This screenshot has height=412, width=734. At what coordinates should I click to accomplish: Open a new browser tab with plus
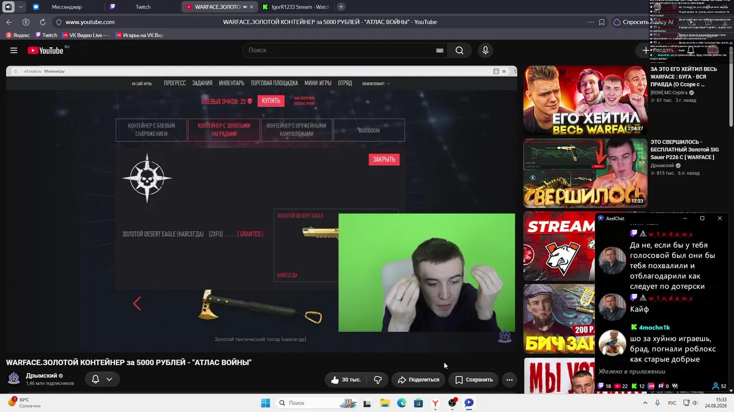point(341,7)
